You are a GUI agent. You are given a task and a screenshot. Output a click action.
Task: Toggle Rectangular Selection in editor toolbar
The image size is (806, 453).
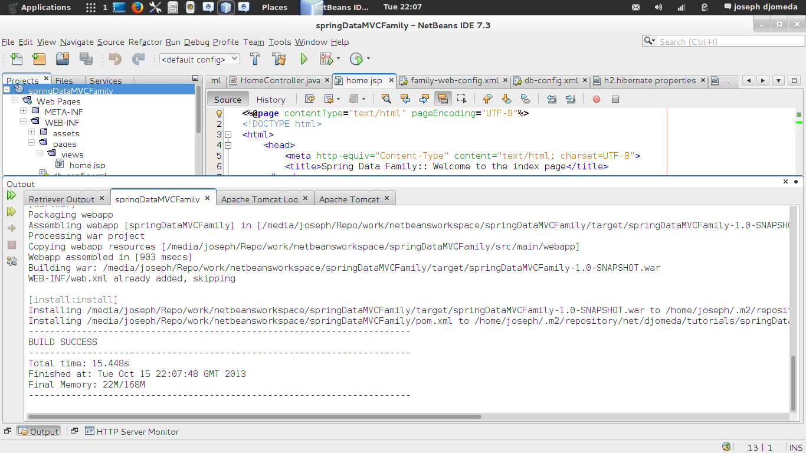(462, 99)
